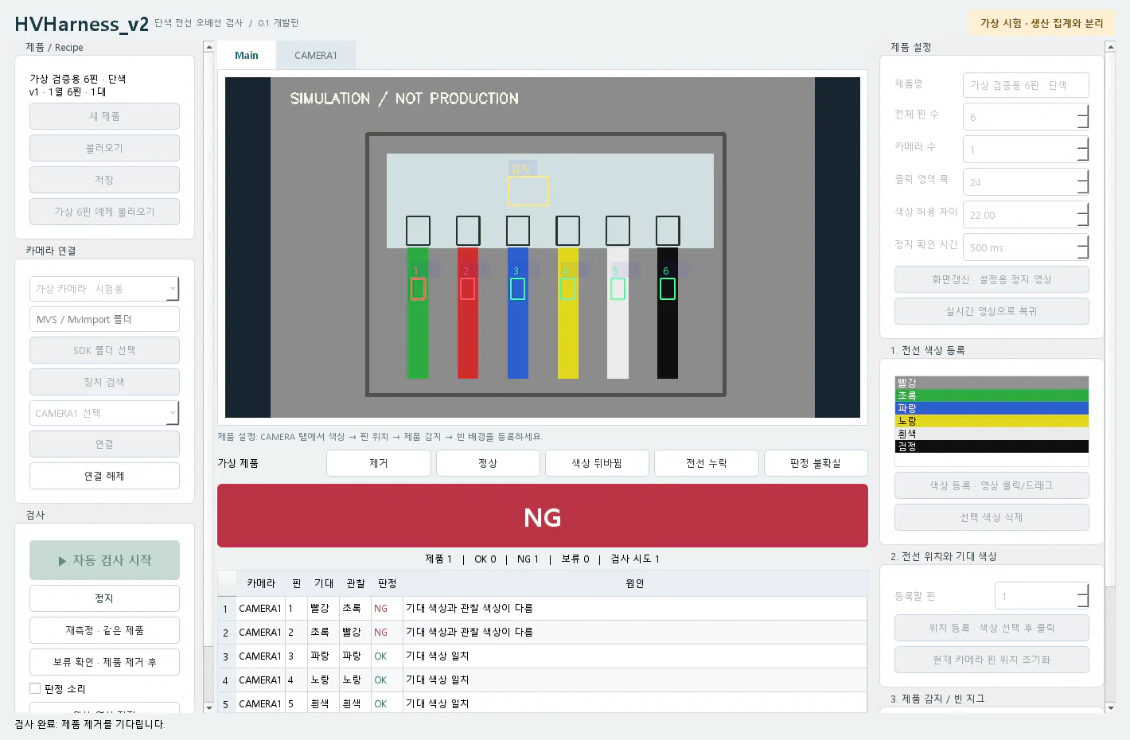Click the MVS / MvImport 폴더 field
Viewport: 1130px width, 740px height.
point(104,319)
